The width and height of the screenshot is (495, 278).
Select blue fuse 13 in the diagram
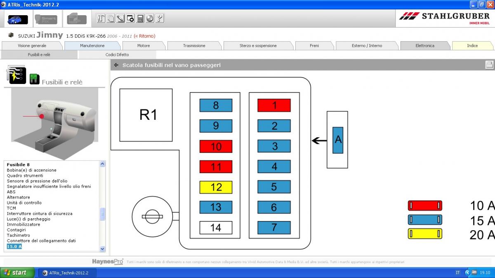pyautogui.click(x=216, y=207)
